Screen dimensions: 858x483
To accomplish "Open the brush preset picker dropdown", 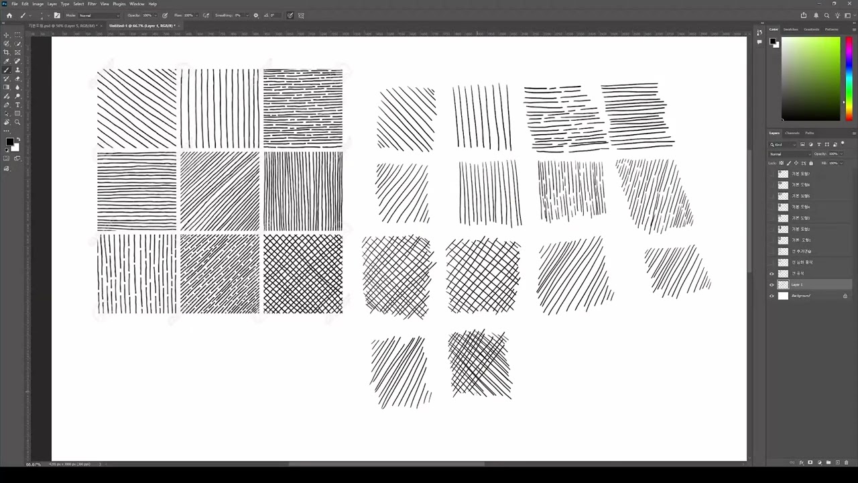I will click(x=49, y=15).
